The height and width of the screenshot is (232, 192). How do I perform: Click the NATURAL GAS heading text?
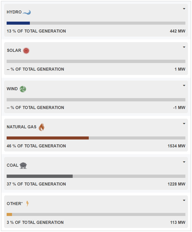(22, 127)
